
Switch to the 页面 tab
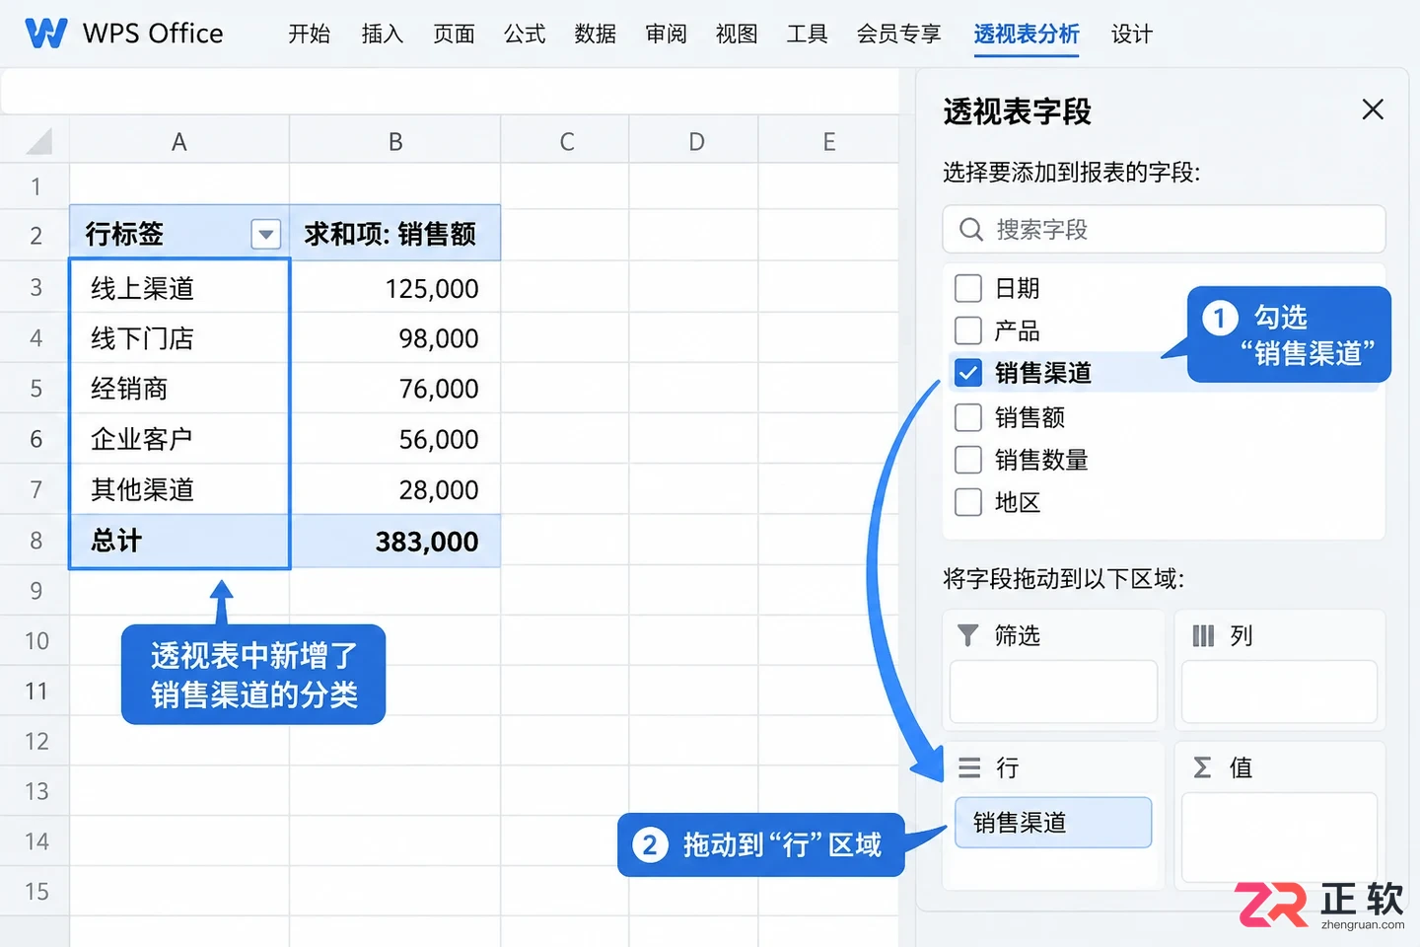[454, 35]
